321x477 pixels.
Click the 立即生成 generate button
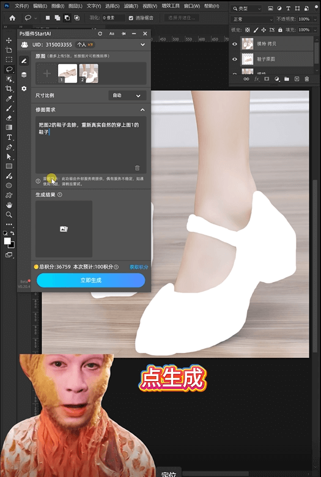tap(90, 280)
